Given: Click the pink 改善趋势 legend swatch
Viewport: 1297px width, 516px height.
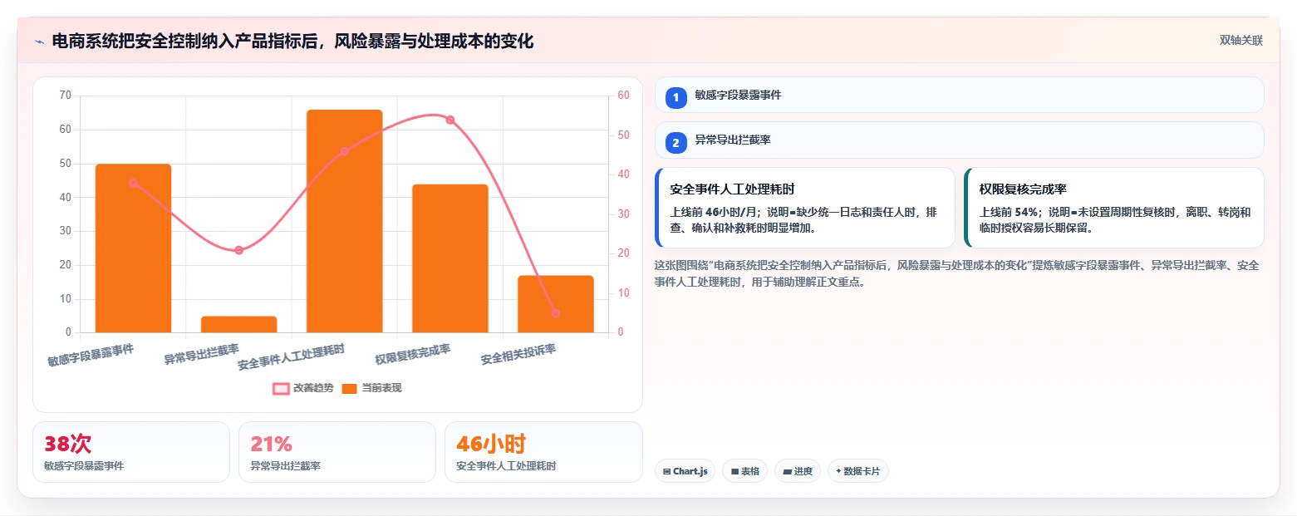Looking at the screenshot, I should click(x=281, y=388).
